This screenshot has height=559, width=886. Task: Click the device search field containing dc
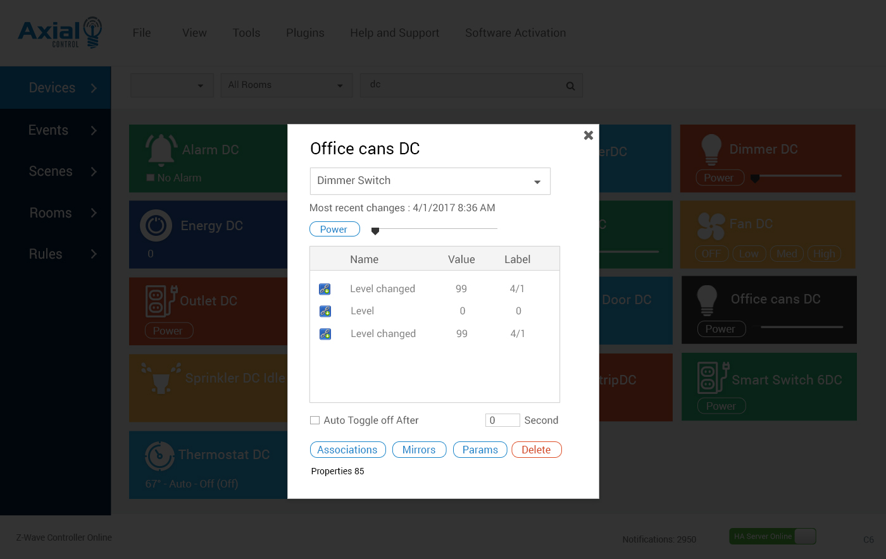tap(471, 85)
